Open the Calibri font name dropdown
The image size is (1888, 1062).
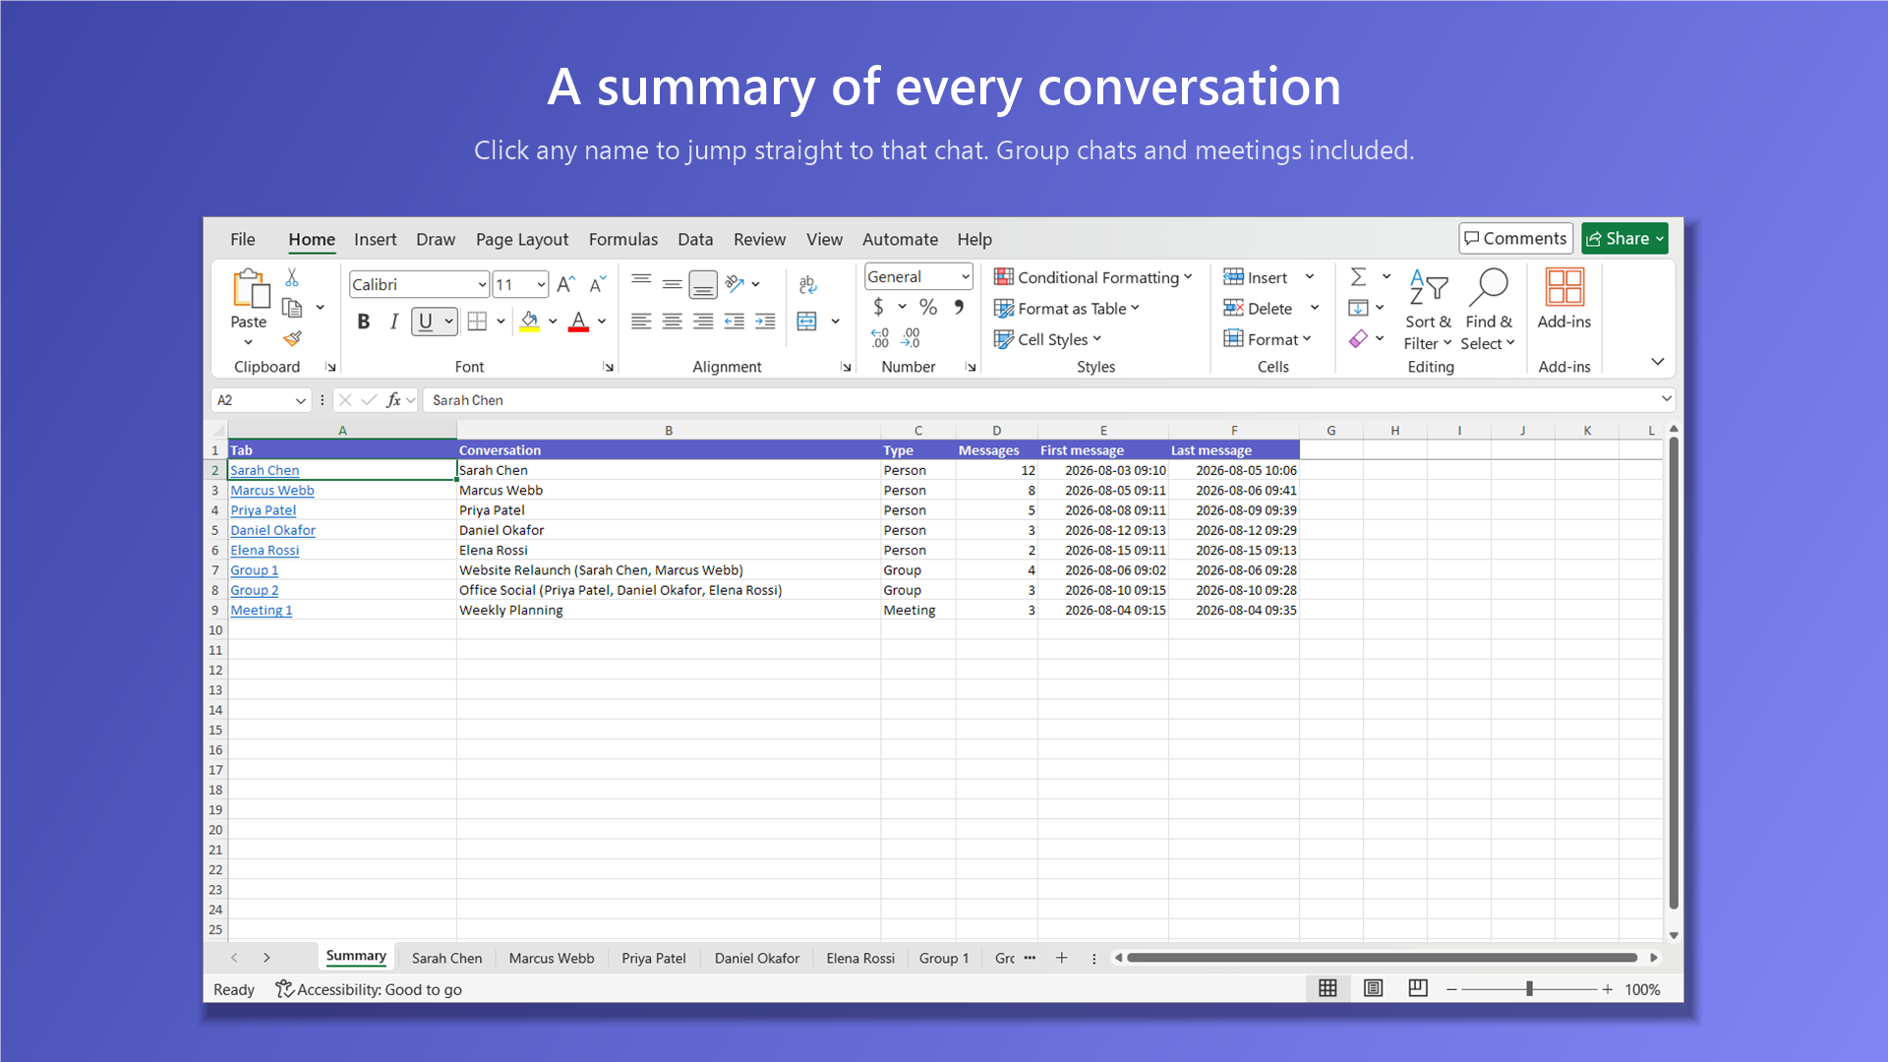click(x=482, y=284)
